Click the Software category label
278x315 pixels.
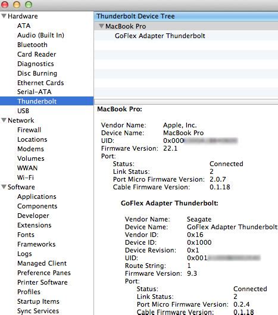click(x=21, y=187)
